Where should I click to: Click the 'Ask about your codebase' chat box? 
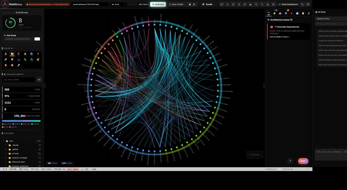point(331,154)
